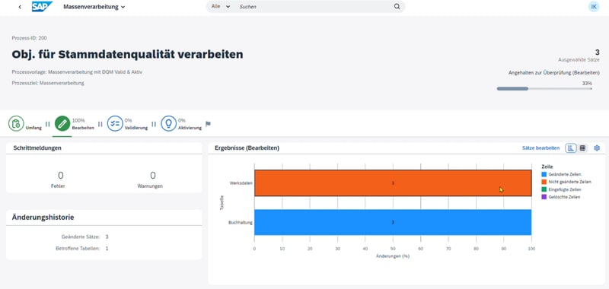Click the Prozess-ID: 200 text
This screenshot has height=289, width=609.
[30, 38]
